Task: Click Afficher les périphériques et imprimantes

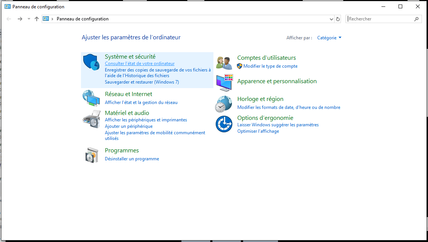Action: [x=146, y=120]
